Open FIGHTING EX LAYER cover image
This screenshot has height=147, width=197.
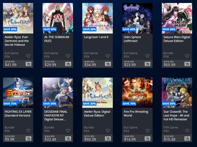18,93
